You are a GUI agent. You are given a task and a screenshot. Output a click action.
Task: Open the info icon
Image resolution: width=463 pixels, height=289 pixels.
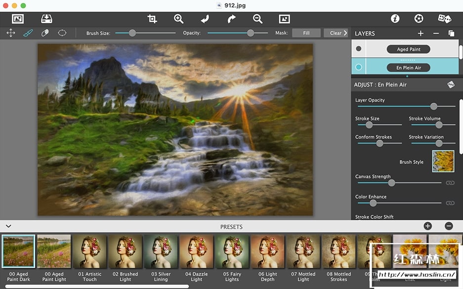pyautogui.click(x=395, y=19)
